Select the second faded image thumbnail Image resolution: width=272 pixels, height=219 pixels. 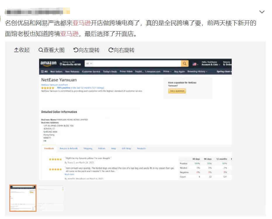(51, 198)
